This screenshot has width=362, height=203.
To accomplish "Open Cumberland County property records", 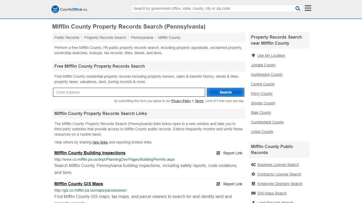I will 267,122.
